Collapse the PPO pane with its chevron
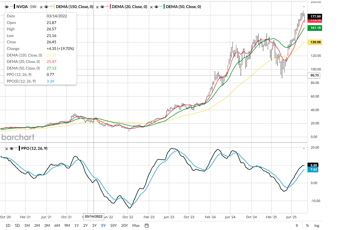341x230 pixels. [304, 149]
